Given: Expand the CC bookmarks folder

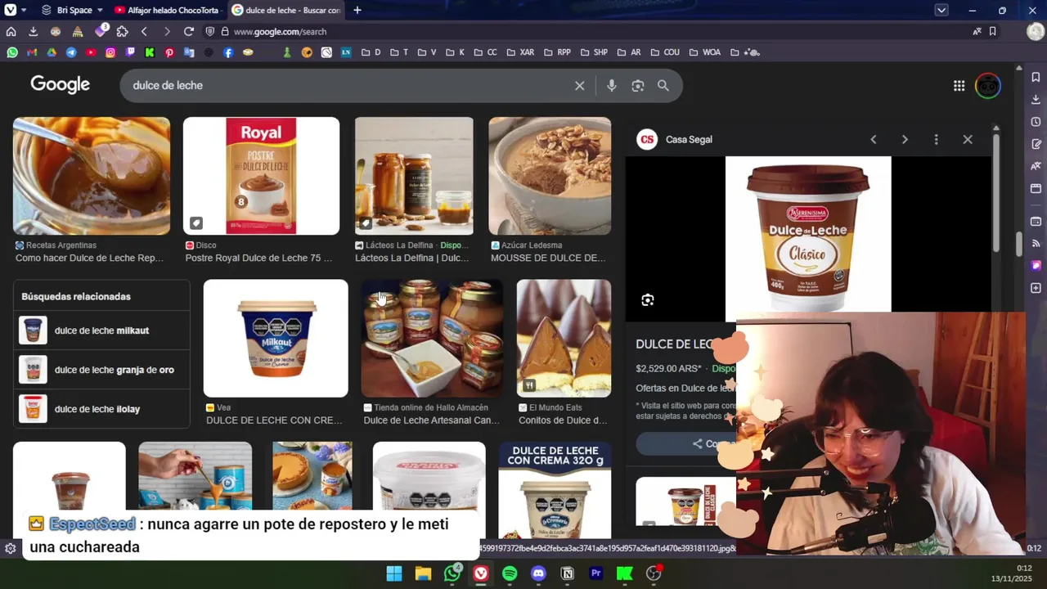Looking at the screenshot, I should (x=485, y=52).
